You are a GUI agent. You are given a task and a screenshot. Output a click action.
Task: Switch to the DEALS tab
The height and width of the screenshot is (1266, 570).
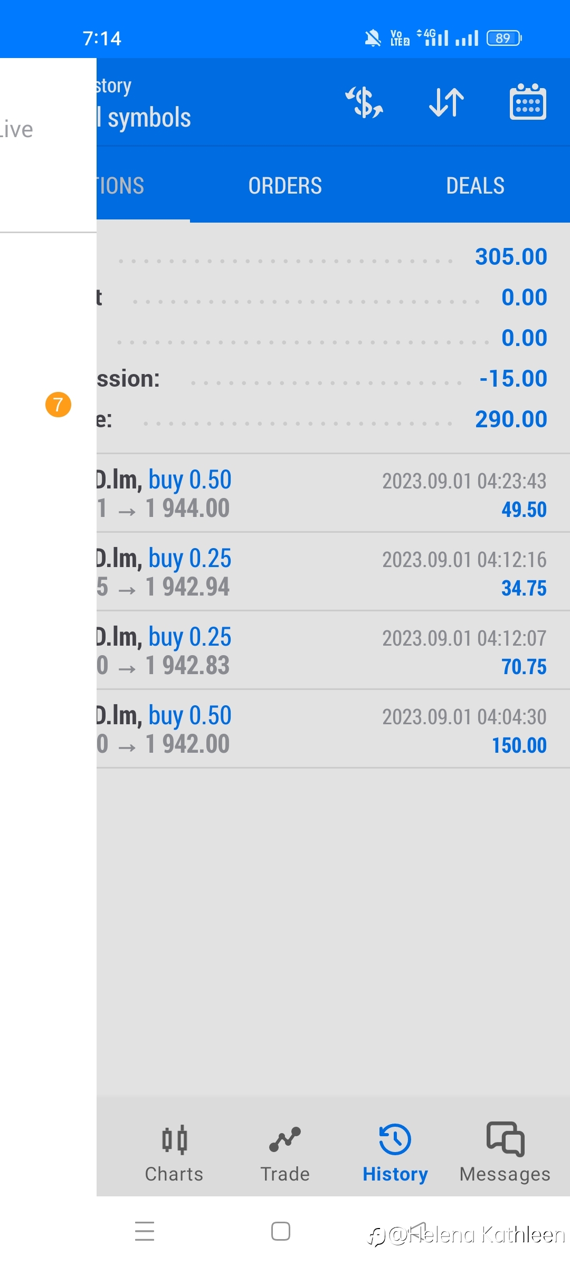[x=475, y=186]
